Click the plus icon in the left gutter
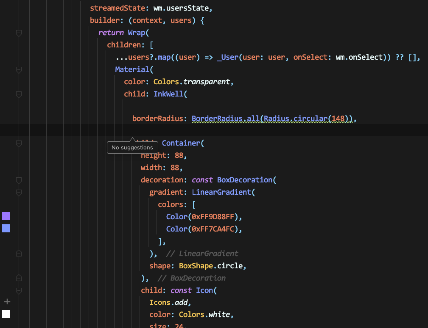This screenshot has height=328, width=428. click(7, 301)
